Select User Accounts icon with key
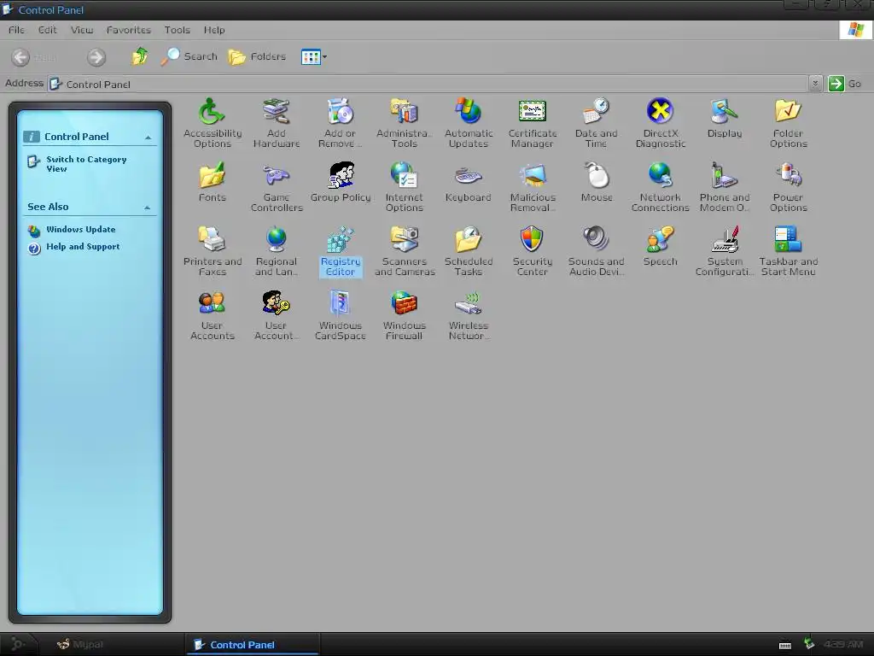 [x=276, y=315]
